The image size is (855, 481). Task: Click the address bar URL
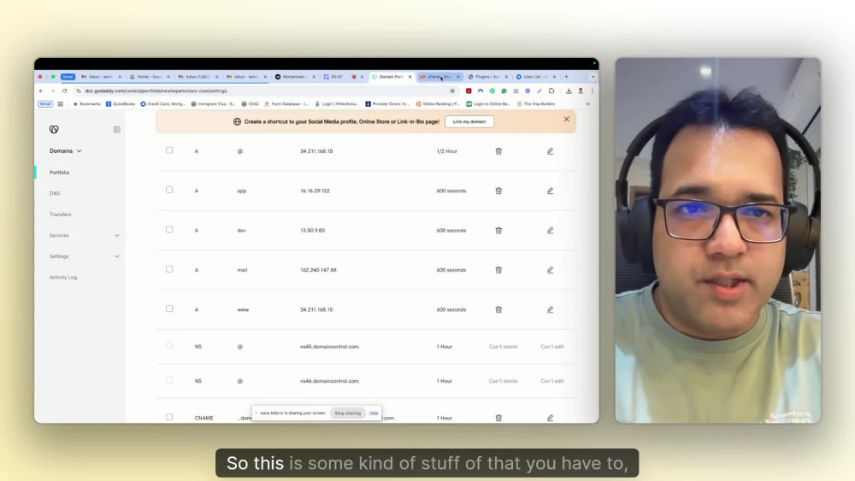pos(156,91)
